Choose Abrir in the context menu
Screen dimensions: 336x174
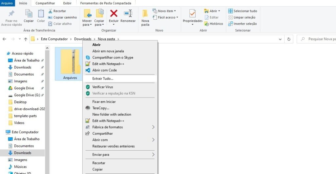pyautogui.click(x=120, y=45)
